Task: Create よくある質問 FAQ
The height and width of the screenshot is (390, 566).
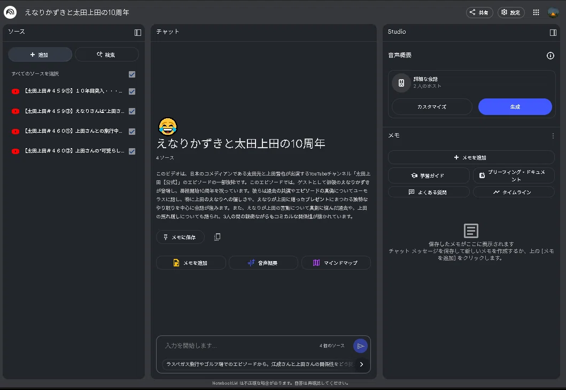Action: (x=429, y=192)
